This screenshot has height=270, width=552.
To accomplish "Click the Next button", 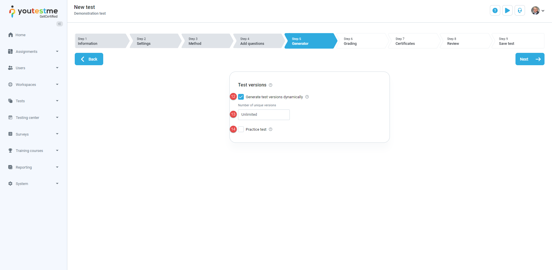I will [x=530, y=59].
